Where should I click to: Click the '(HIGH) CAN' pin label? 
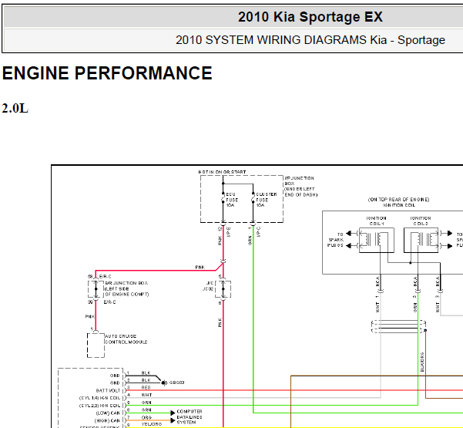(x=107, y=420)
